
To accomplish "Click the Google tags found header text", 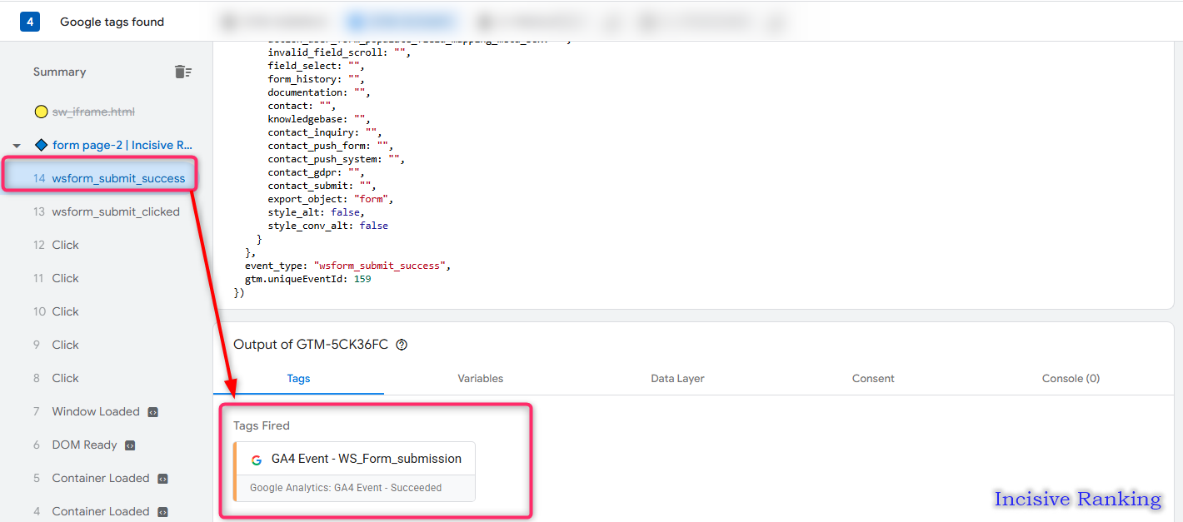I will pos(112,22).
